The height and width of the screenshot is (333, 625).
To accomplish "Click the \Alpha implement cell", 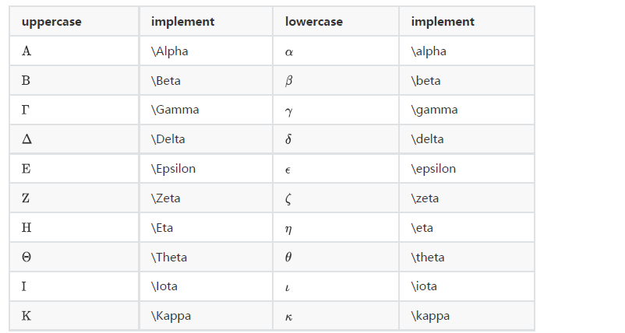I will (x=170, y=51).
